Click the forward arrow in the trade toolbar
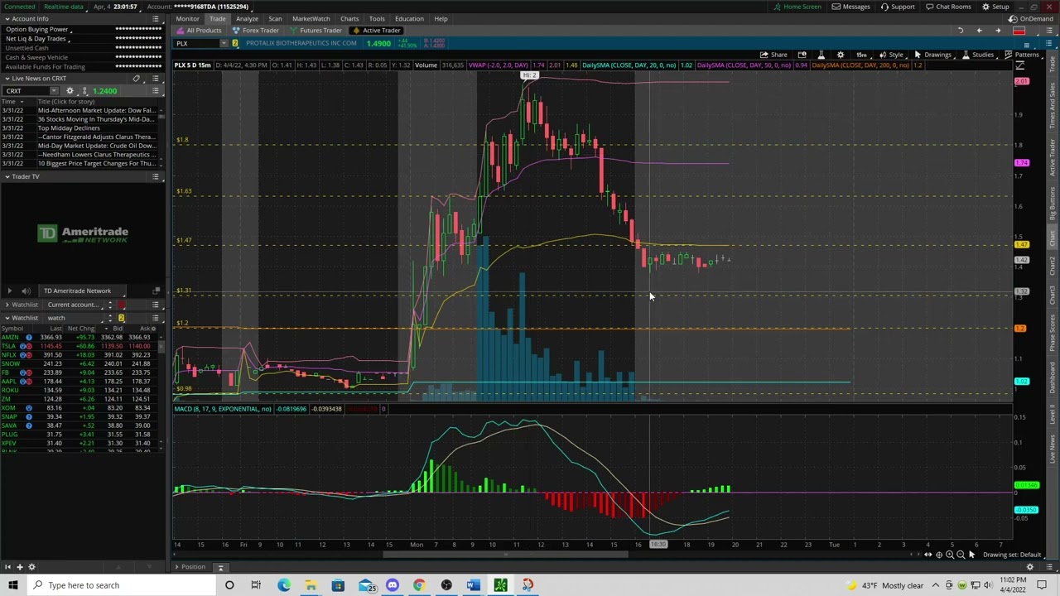Screen dimensions: 1060x596 coord(998,31)
